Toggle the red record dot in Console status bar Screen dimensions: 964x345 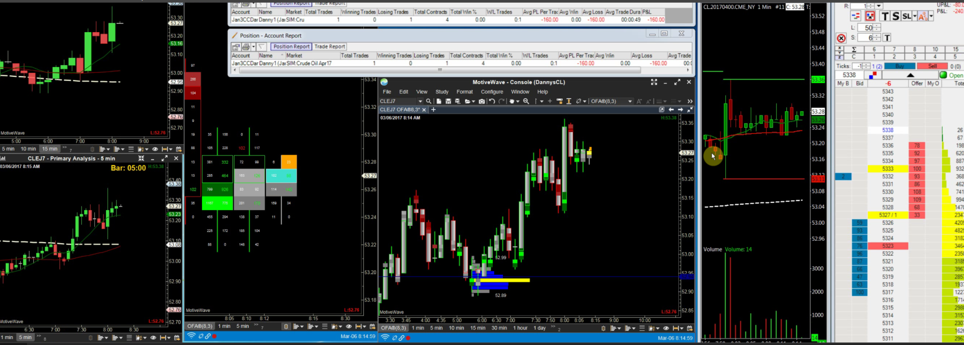coord(408,338)
